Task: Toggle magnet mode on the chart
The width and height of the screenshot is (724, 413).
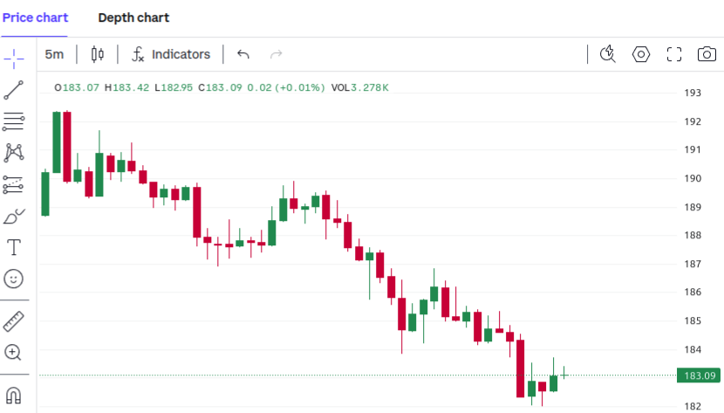Action: click(x=14, y=394)
